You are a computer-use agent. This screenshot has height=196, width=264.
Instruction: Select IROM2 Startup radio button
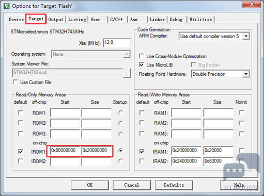120,161
